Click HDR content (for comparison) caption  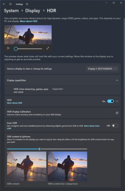(63, 184)
